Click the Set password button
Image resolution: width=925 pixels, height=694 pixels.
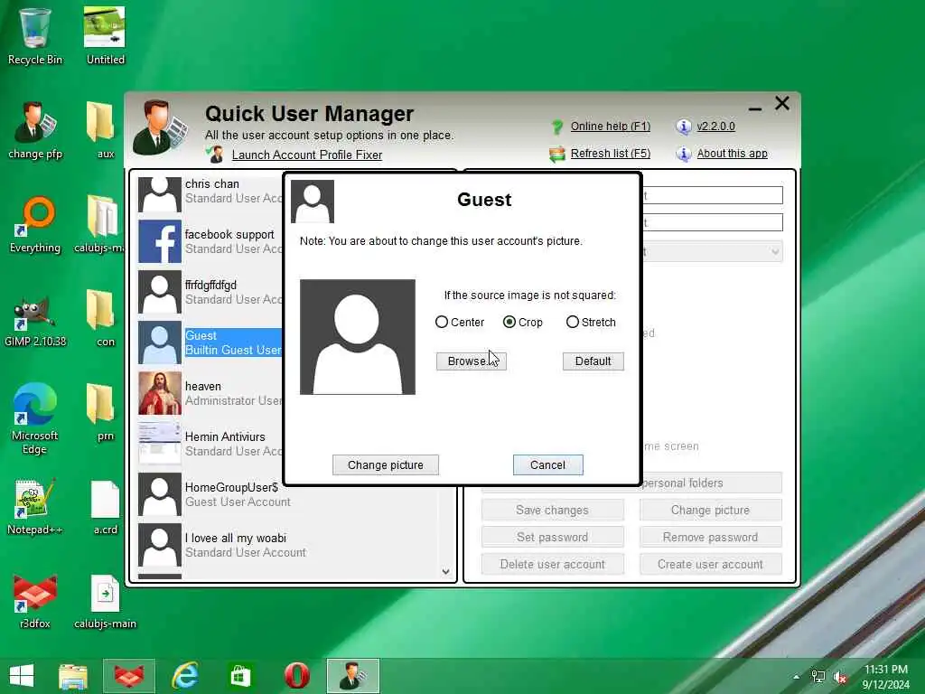click(x=552, y=537)
